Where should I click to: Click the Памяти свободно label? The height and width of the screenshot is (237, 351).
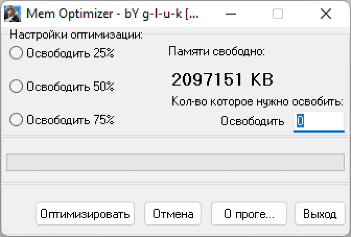[217, 51]
